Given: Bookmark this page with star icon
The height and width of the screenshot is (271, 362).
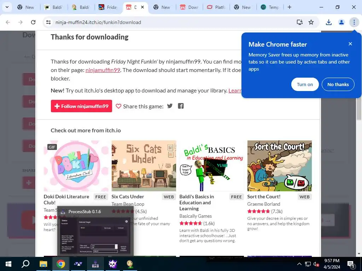Looking at the screenshot, I should click(x=311, y=22).
